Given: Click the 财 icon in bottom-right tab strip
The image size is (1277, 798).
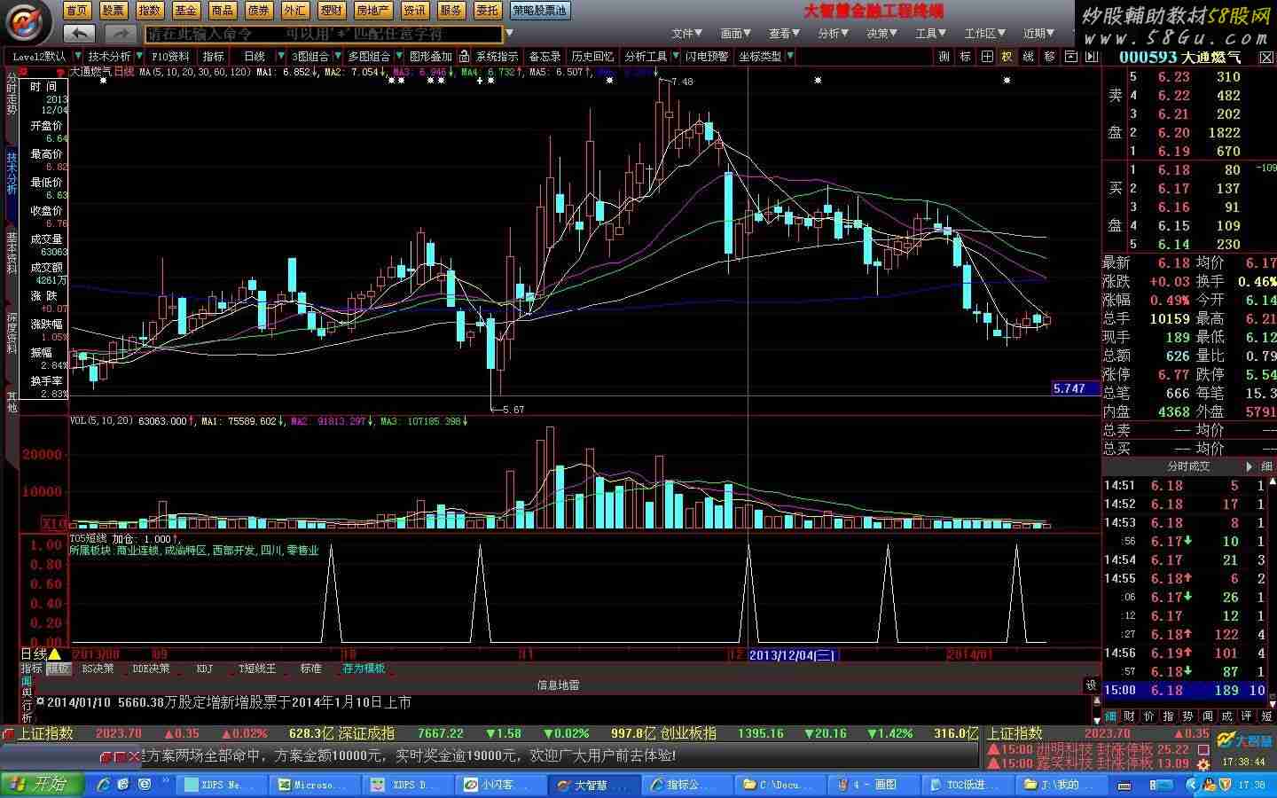Looking at the screenshot, I should [x=1129, y=716].
